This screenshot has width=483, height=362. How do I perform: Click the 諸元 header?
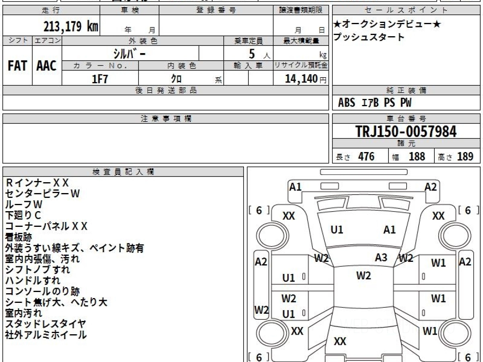pyautogui.click(x=407, y=144)
